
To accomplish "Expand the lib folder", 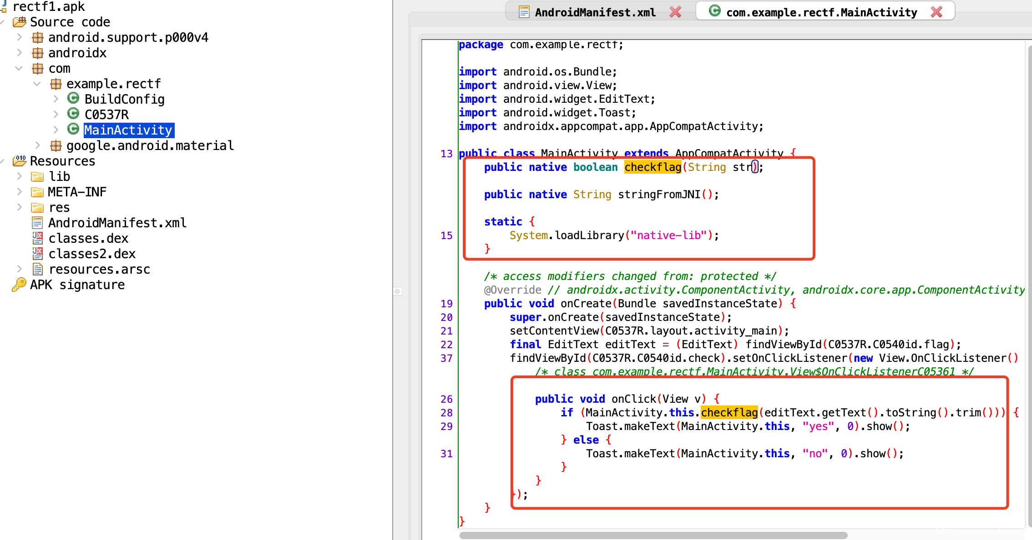I will [x=19, y=176].
